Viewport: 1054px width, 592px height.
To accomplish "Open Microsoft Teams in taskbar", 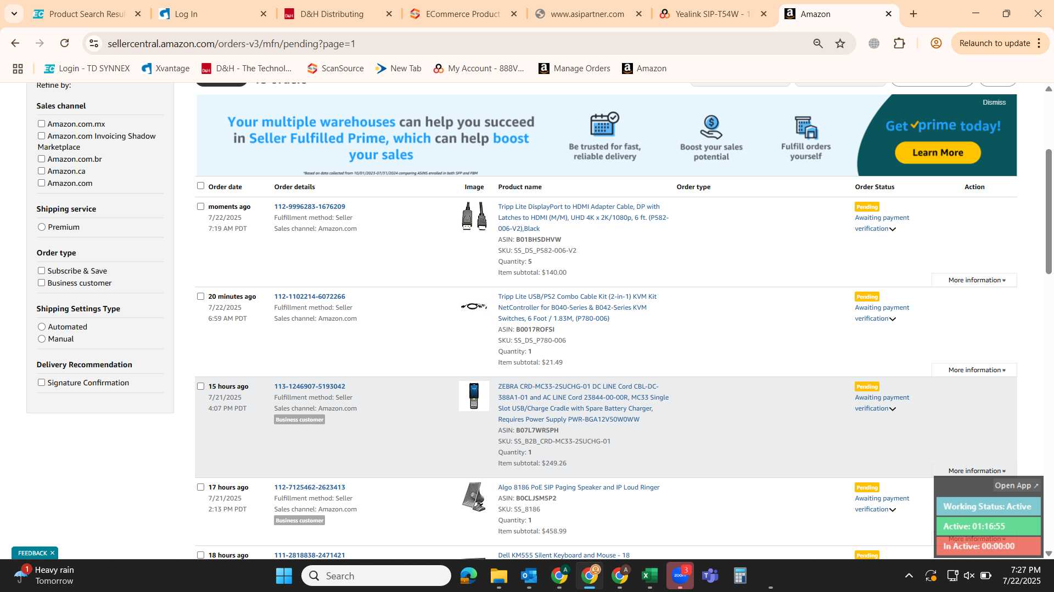I will click(x=710, y=576).
